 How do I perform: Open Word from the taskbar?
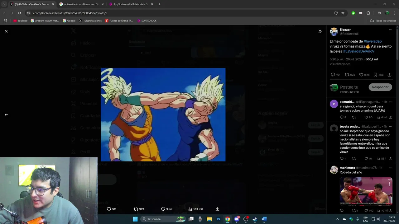tap(264, 219)
